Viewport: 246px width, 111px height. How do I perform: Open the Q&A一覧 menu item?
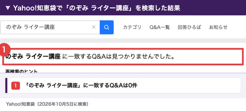[x=160, y=27]
